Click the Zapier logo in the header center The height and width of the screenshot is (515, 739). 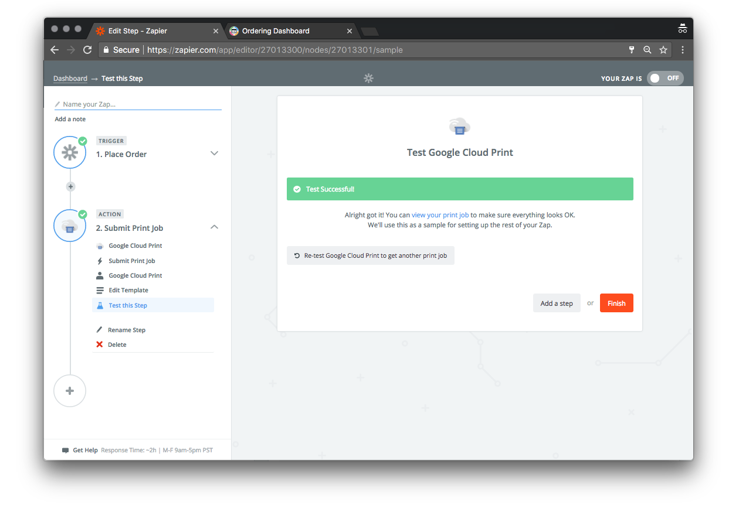pos(368,78)
